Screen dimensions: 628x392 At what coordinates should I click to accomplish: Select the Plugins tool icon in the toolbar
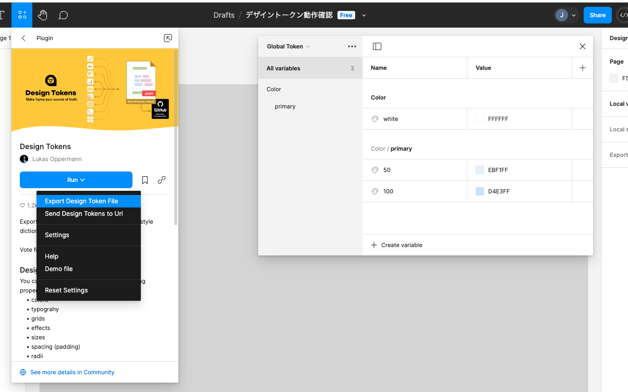coord(21,15)
